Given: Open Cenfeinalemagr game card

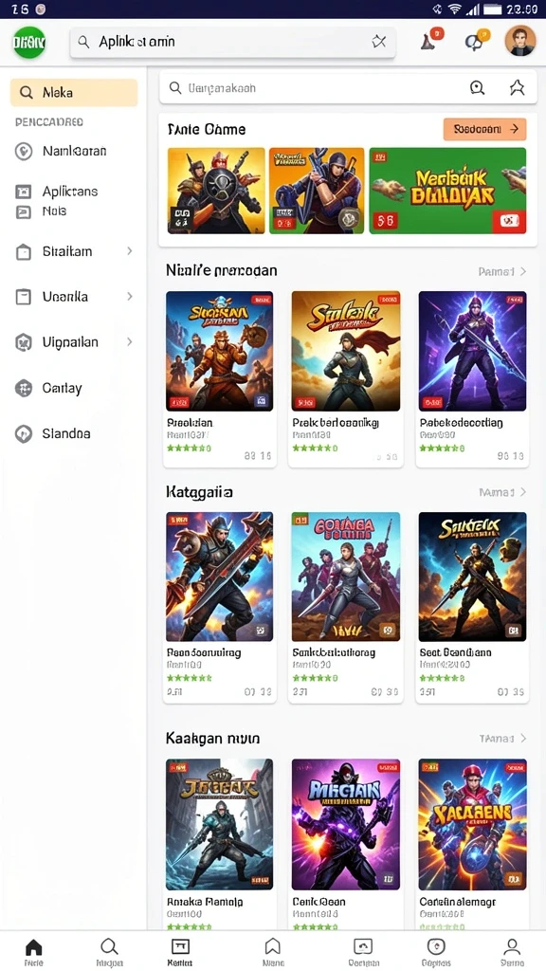Looking at the screenshot, I should coord(472,842).
